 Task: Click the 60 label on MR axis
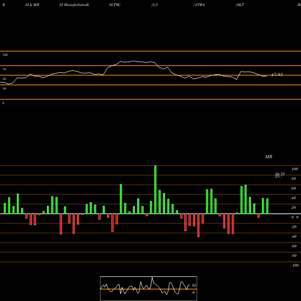click(x=294, y=188)
